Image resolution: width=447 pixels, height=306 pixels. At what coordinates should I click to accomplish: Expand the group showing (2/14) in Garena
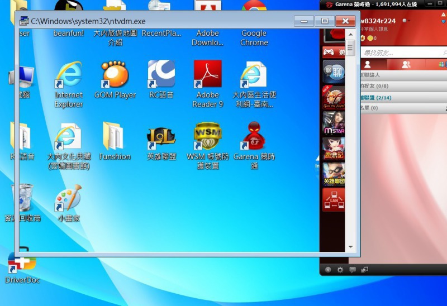point(403,98)
